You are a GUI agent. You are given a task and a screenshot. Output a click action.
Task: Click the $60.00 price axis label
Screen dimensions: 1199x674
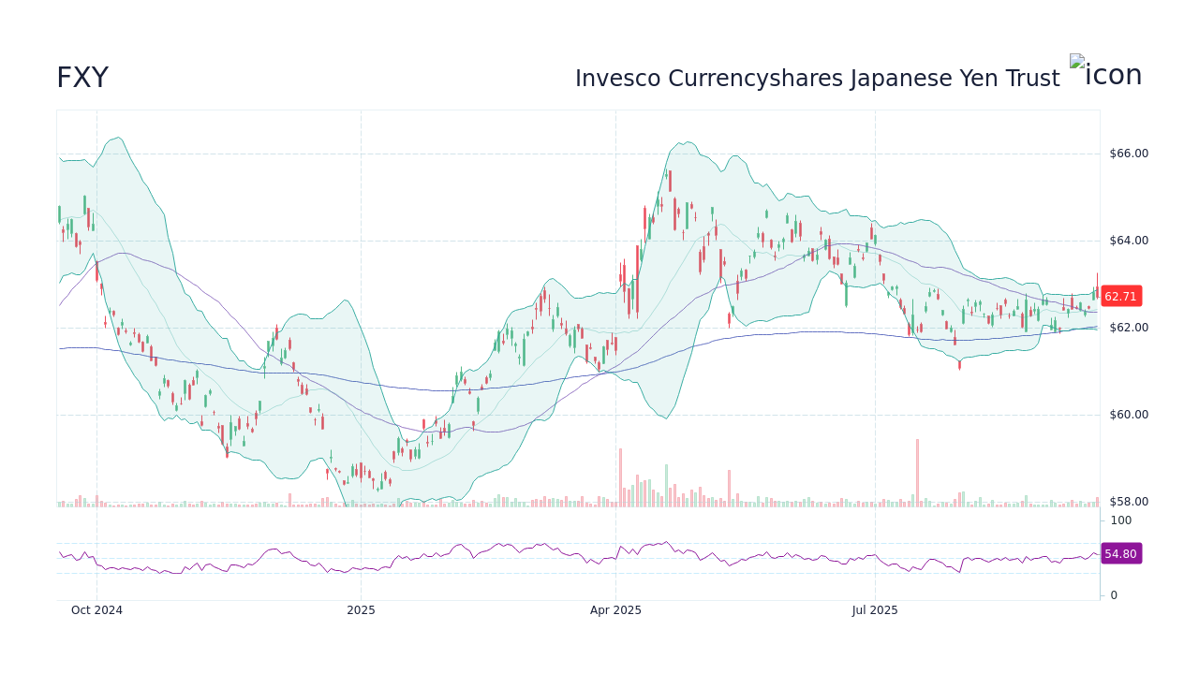coord(1129,415)
